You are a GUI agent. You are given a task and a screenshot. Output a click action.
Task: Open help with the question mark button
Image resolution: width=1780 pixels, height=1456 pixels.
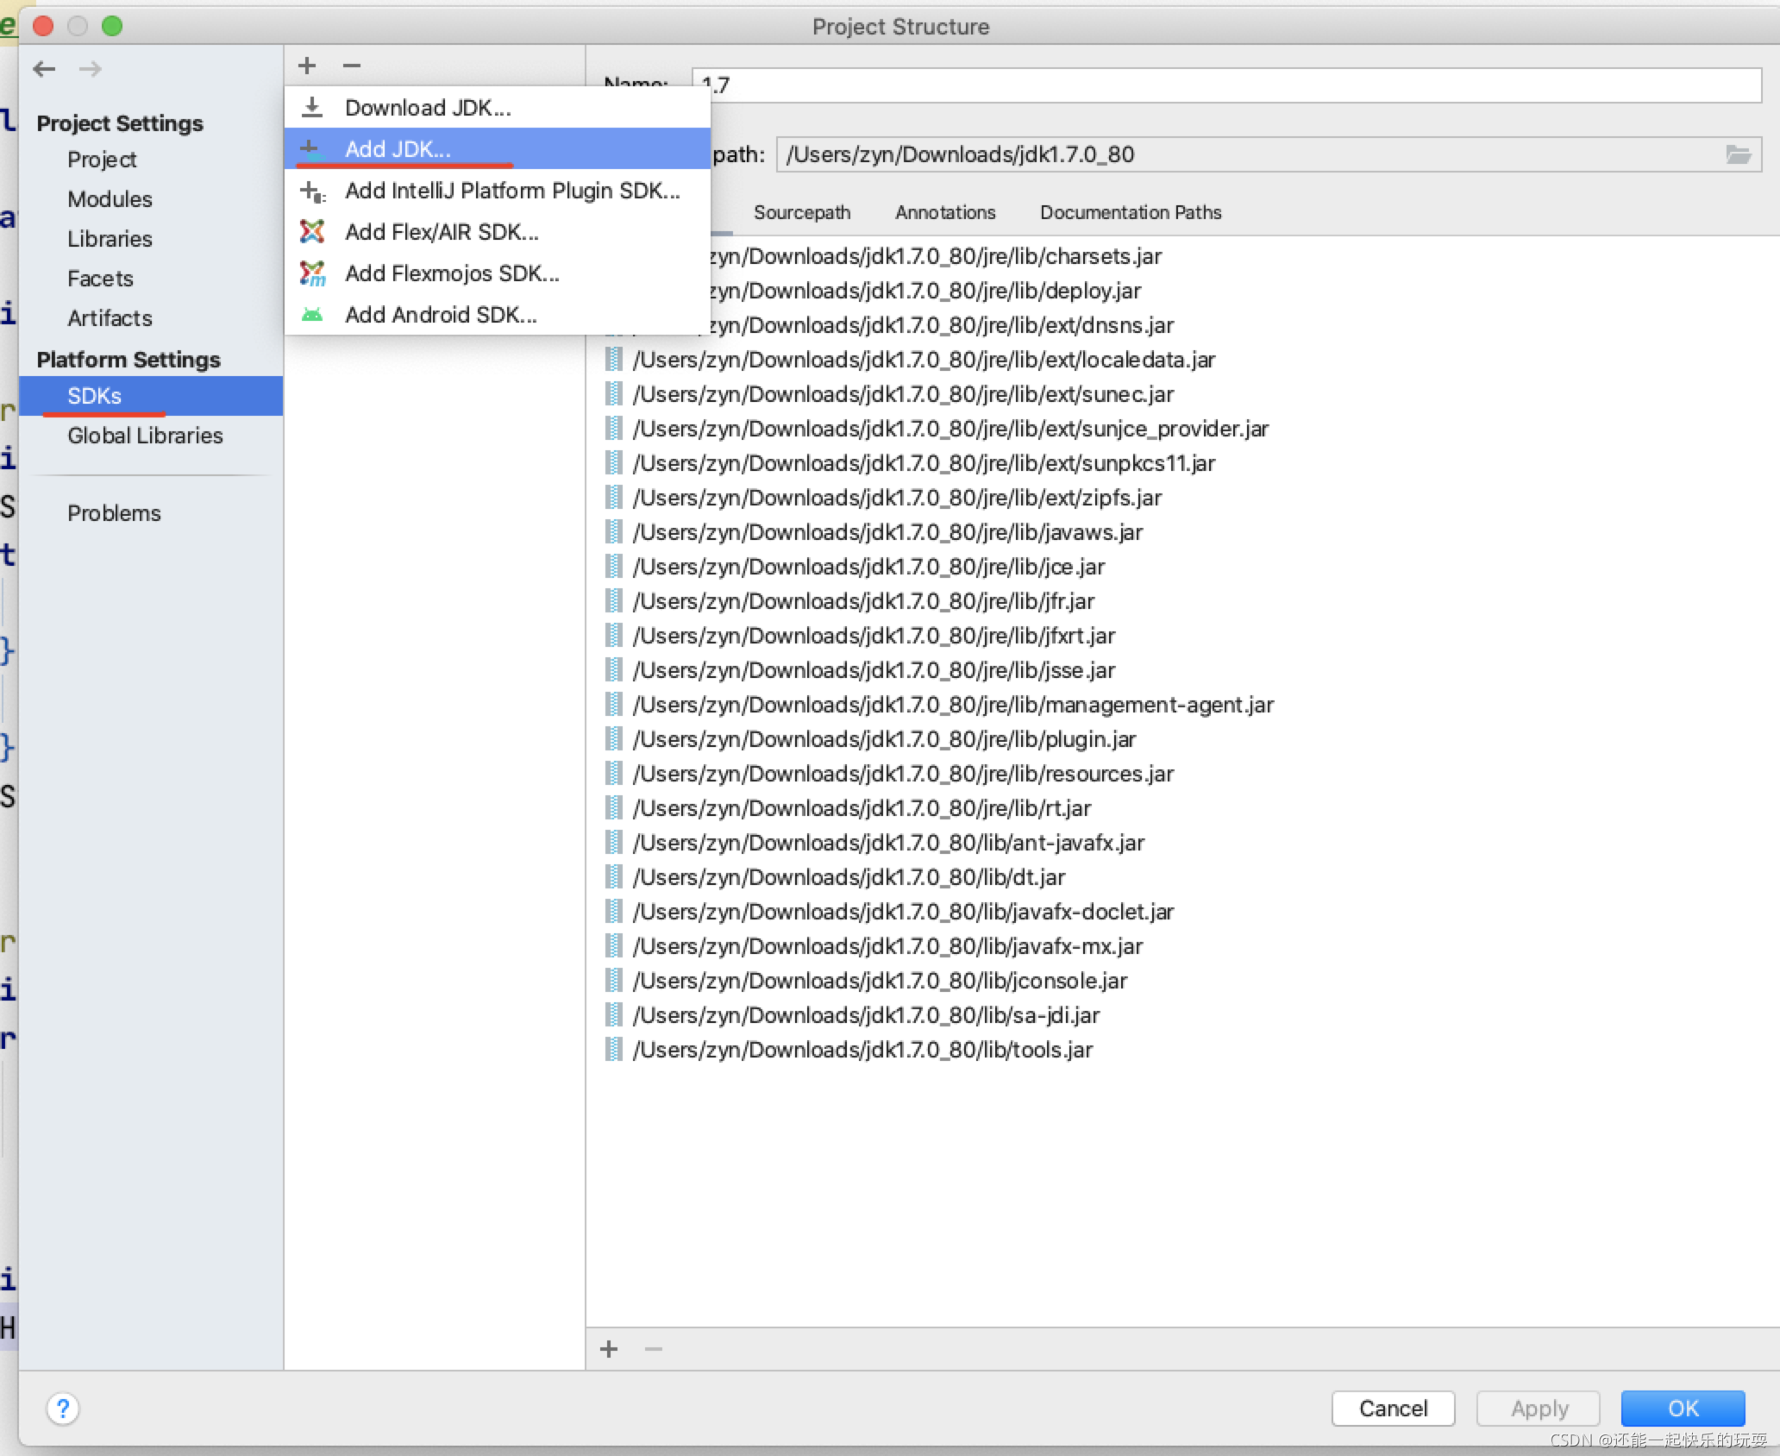(63, 1409)
